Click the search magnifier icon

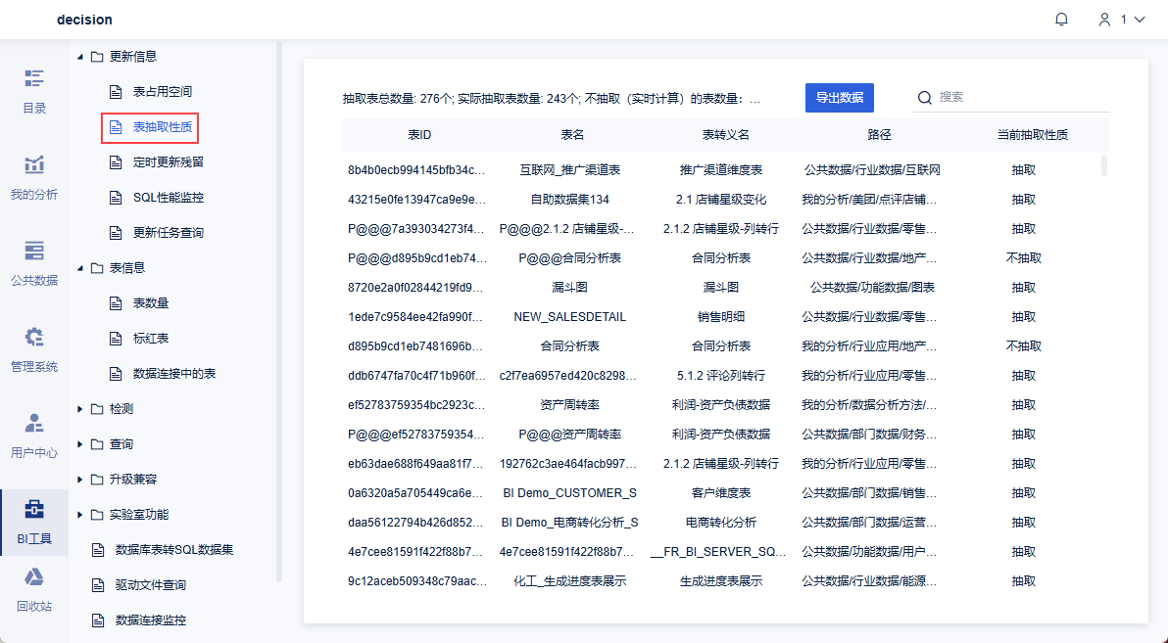click(924, 98)
